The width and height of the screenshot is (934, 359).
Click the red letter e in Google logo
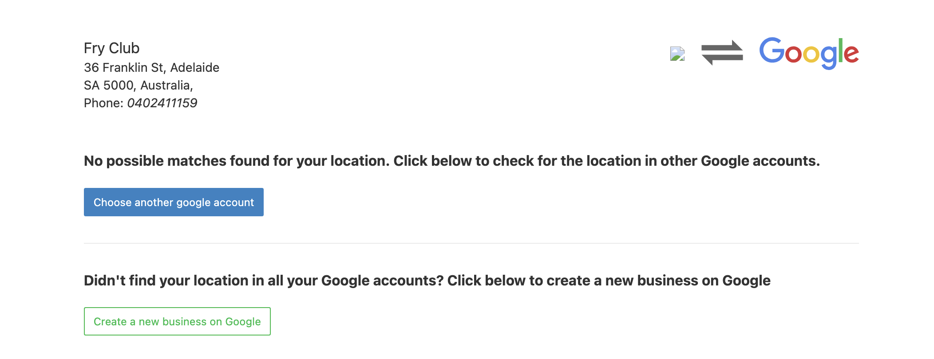pyautogui.click(x=851, y=54)
